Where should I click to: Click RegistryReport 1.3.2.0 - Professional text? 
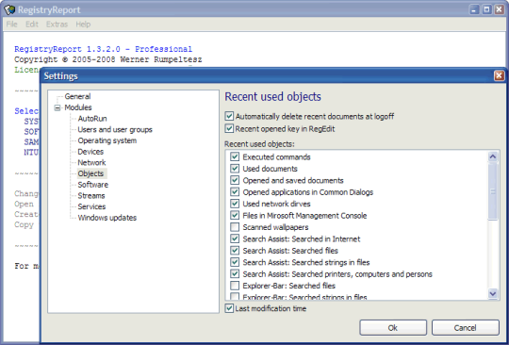click(x=104, y=49)
